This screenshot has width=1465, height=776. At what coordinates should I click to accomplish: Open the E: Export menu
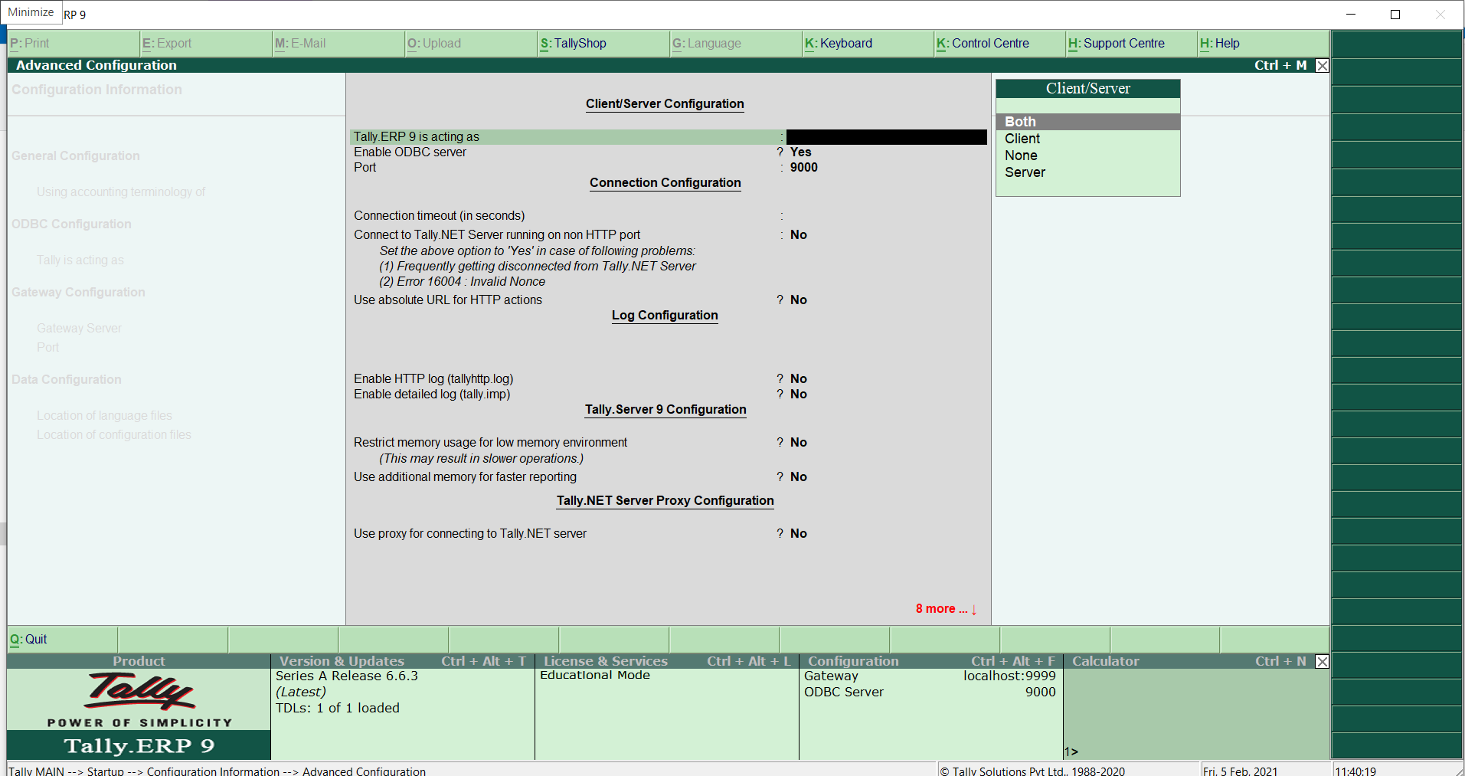click(205, 44)
